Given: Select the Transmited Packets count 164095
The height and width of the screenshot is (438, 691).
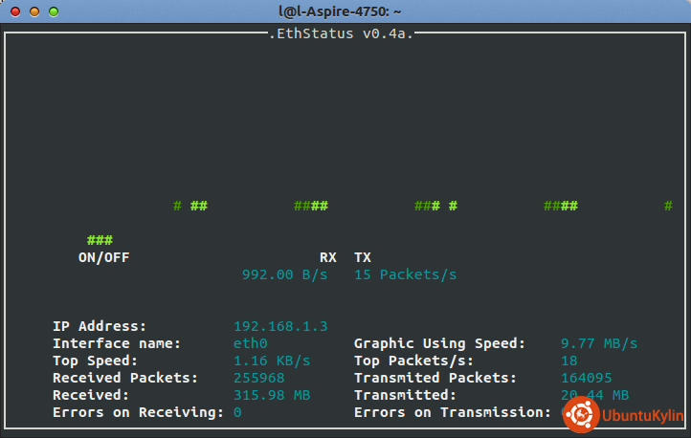Looking at the screenshot, I should coord(586,378).
